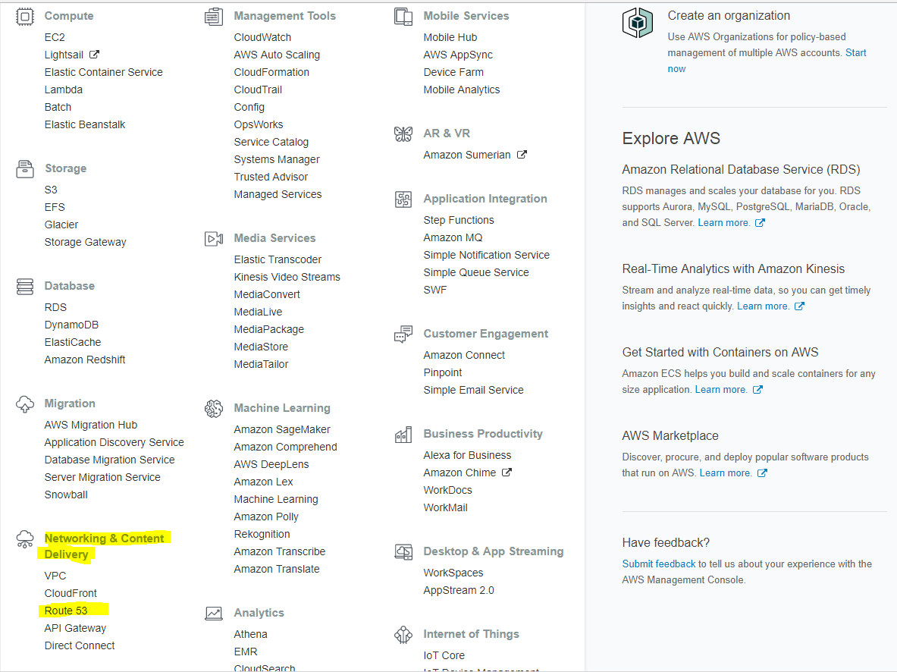
Task: Click the Internet of Things icon
Action: pyautogui.click(x=403, y=635)
